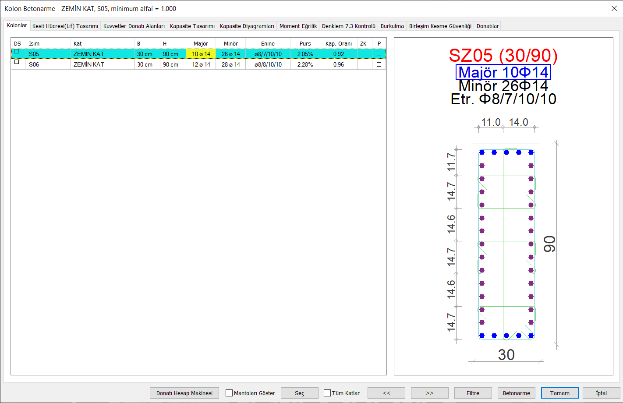Confirm with the Tamam button

pos(560,393)
